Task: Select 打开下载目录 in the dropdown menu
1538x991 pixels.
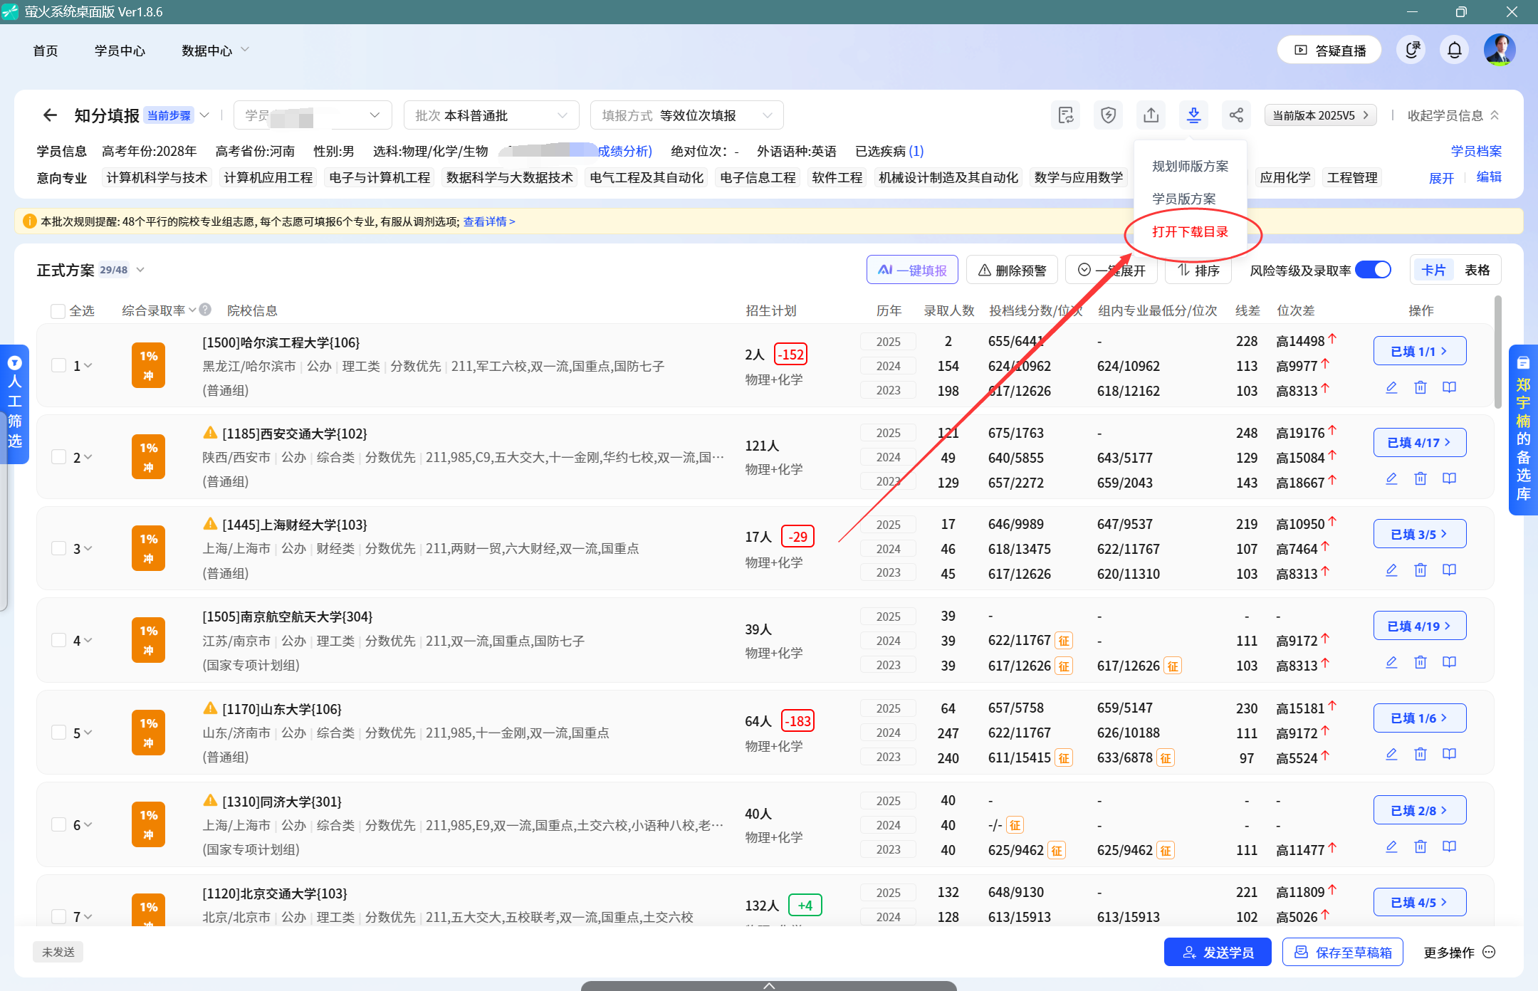Action: click(x=1190, y=232)
